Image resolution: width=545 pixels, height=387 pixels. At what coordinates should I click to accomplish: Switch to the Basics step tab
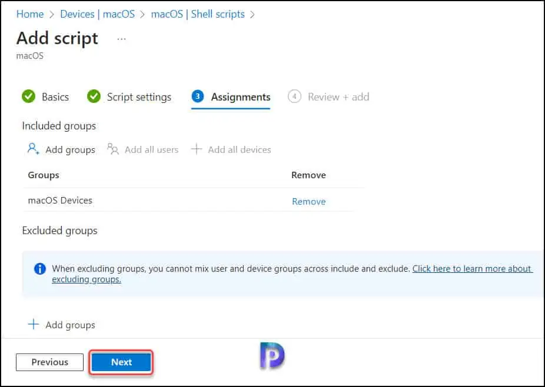55,97
